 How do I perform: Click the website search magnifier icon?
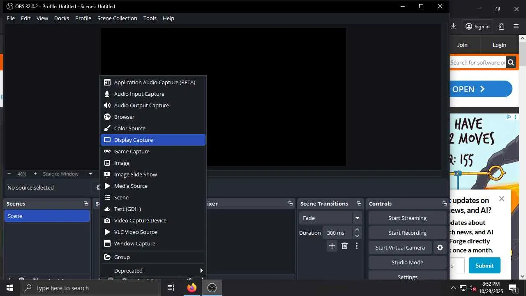pyautogui.click(x=511, y=62)
